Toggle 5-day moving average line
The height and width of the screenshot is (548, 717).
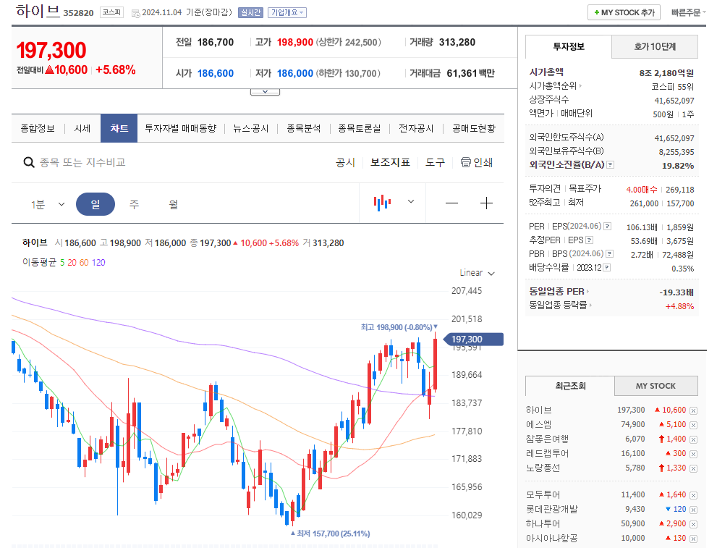tap(62, 263)
